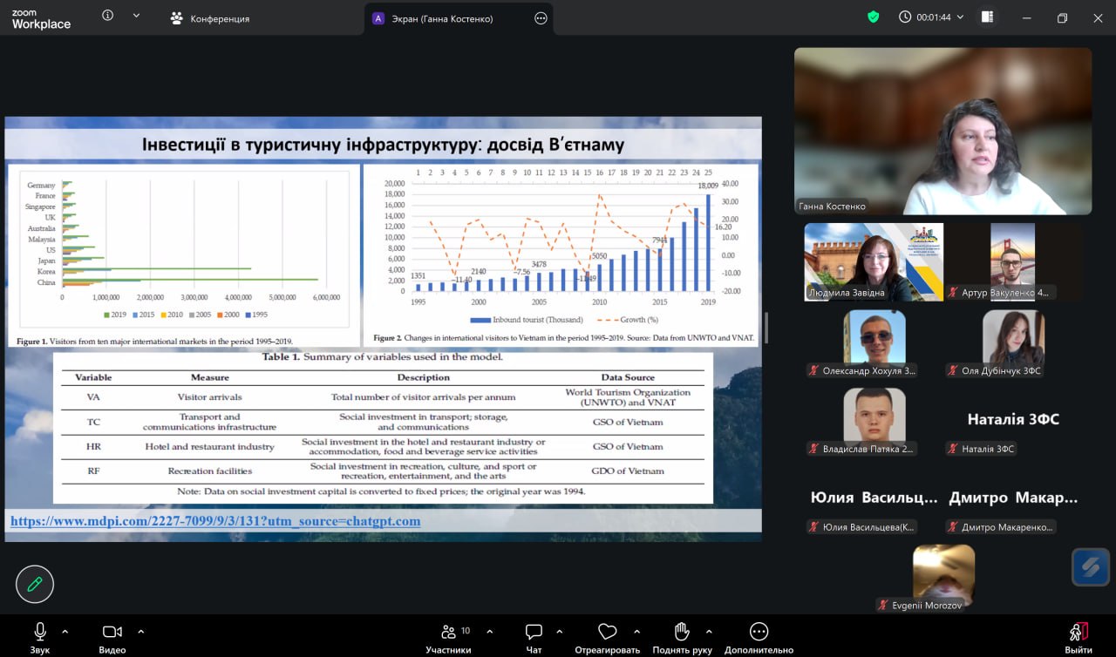Click the panel divider resize handle
Screen dimensions: 1116x657
pos(766,328)
